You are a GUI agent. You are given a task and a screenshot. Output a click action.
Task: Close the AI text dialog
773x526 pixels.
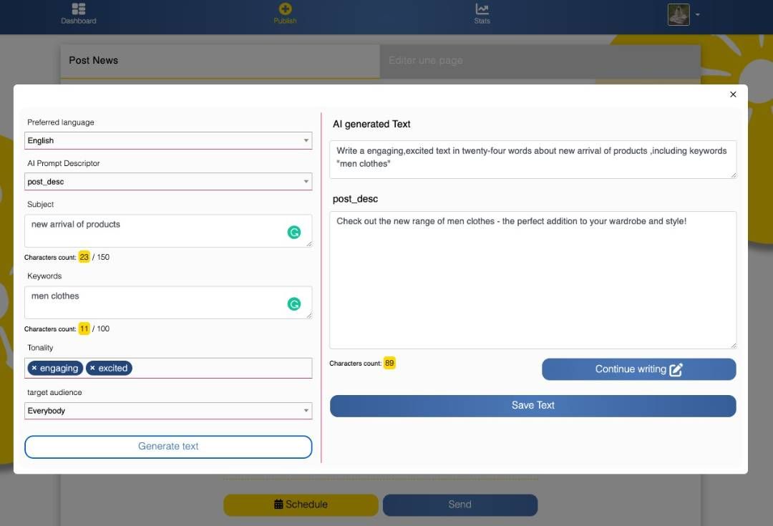(733, 94)
